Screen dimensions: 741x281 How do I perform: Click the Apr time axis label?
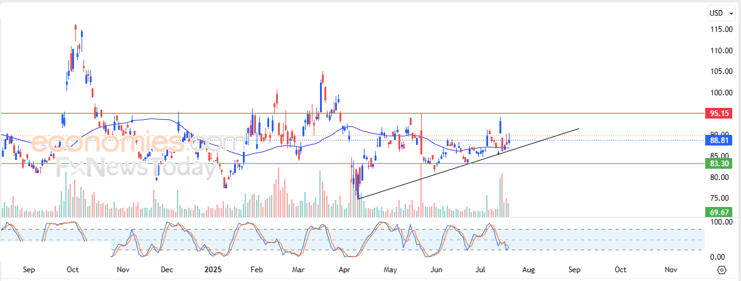(346, 270)
